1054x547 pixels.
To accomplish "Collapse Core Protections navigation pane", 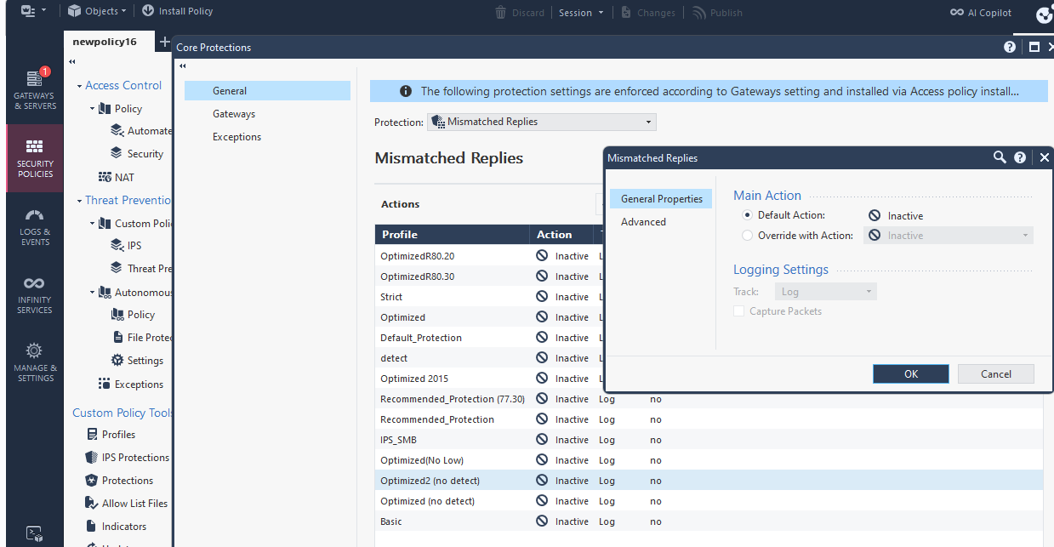I will [x=182, y=66].
